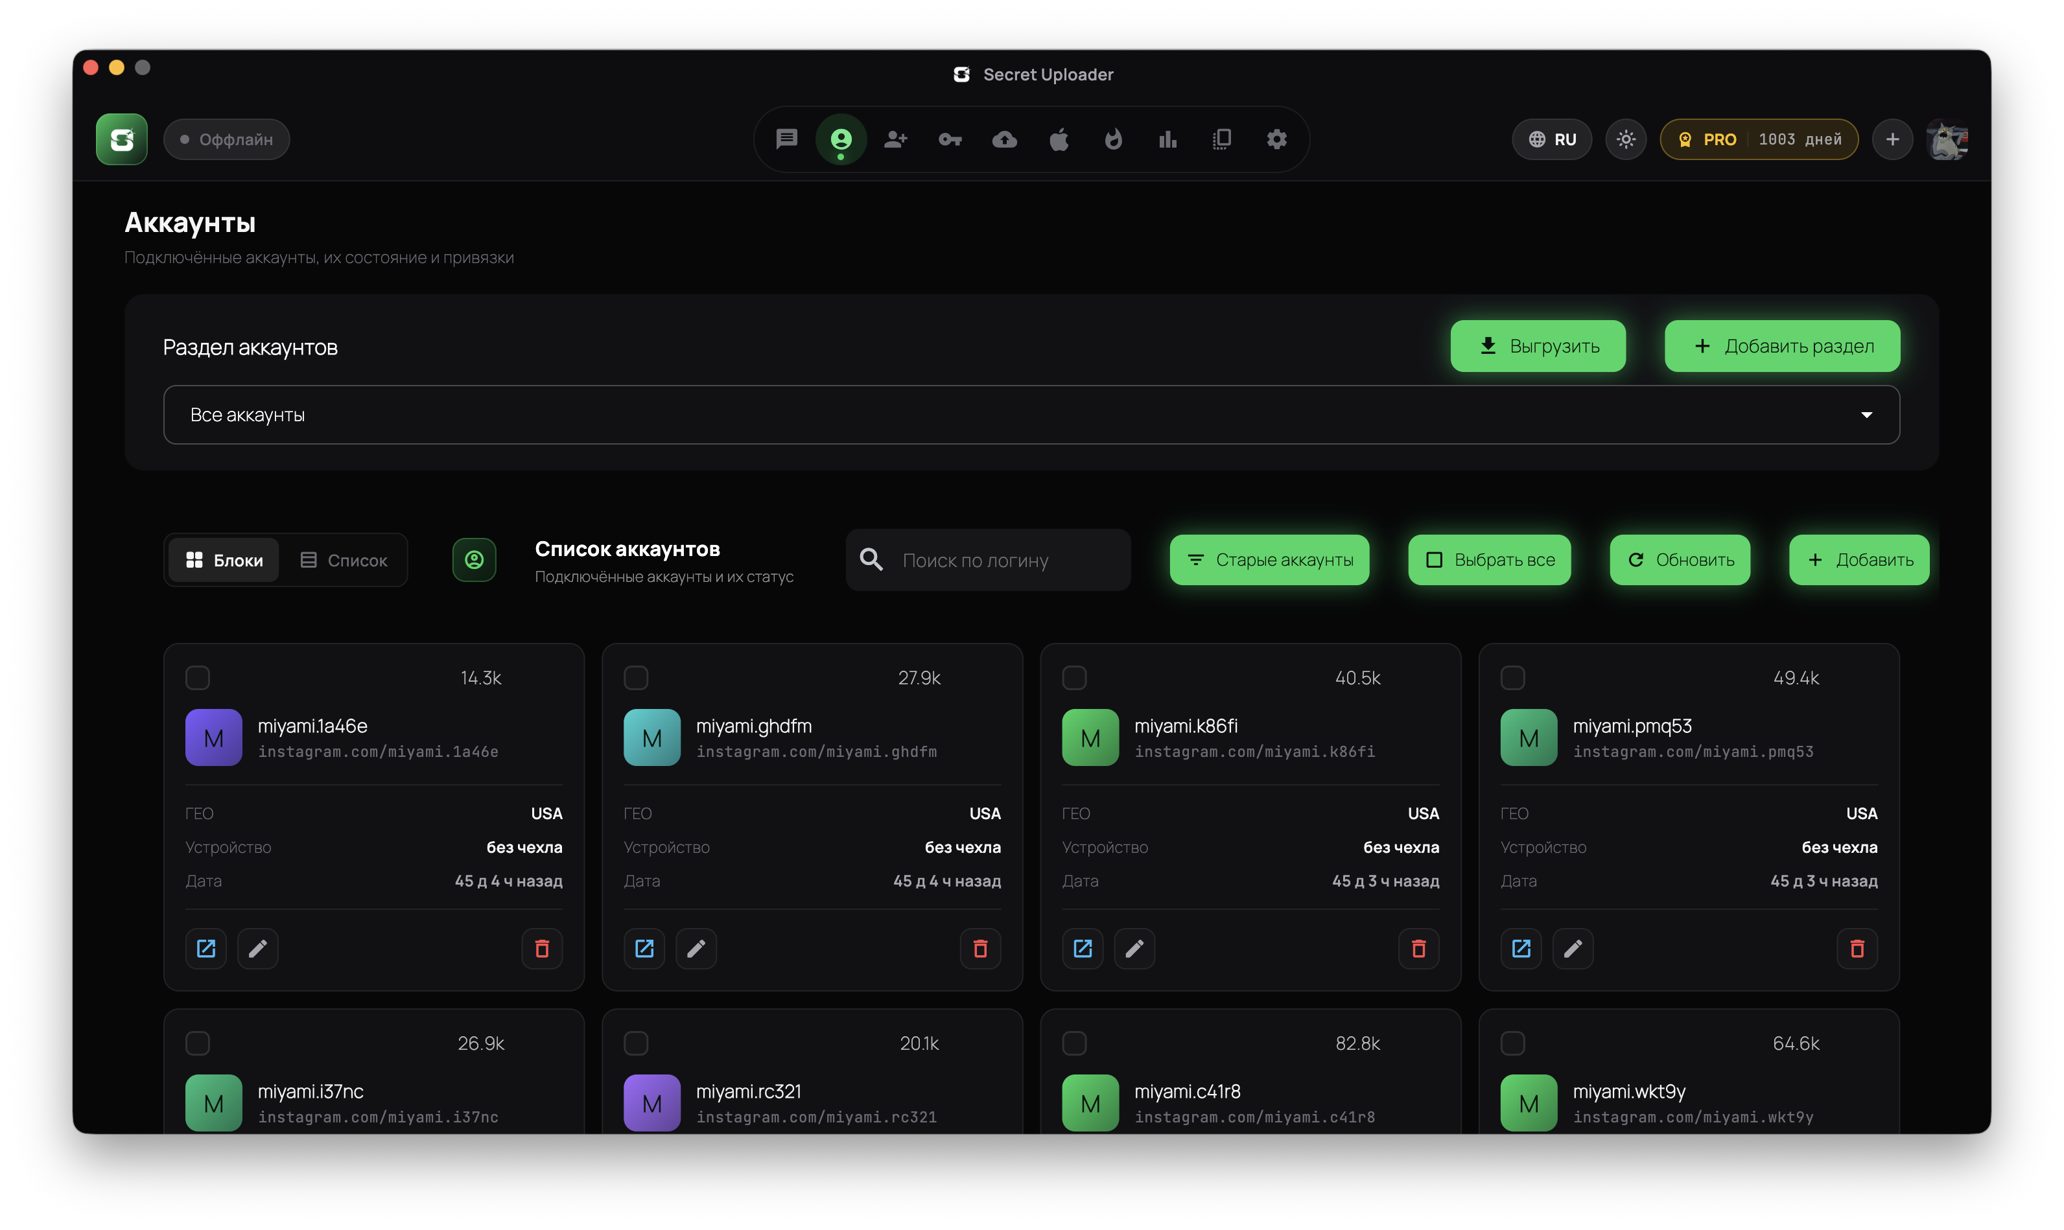Click the key icon in navigation bar
This screenshot has height=1230, width=2064.
(x=950, y=139)
